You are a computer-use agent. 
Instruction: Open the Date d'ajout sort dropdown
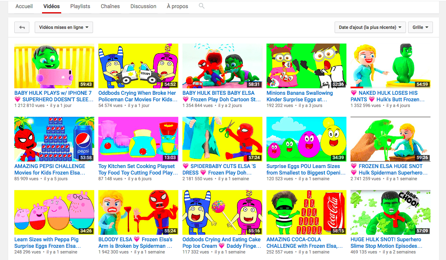pos(370,28)
